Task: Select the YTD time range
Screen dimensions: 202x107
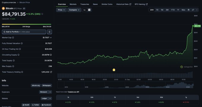Action: pos(173,10)
